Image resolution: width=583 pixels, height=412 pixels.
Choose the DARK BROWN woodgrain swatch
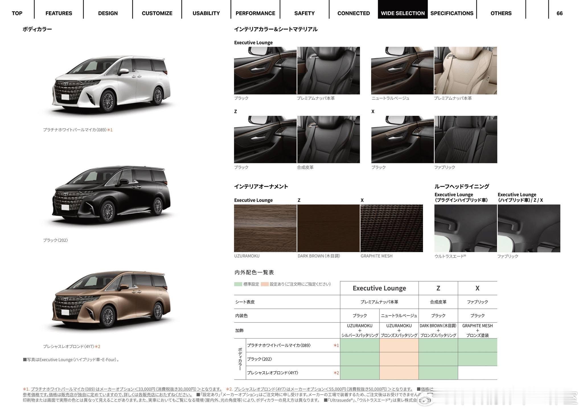pos(328,228)
